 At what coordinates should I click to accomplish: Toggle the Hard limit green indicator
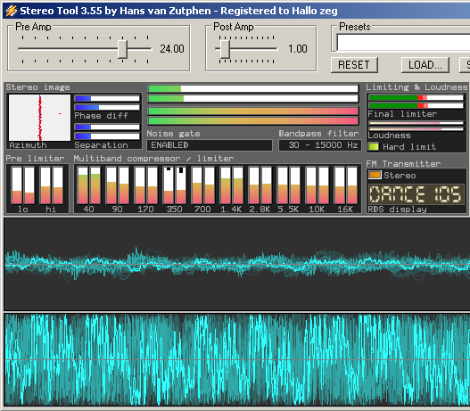click(374, 147)
